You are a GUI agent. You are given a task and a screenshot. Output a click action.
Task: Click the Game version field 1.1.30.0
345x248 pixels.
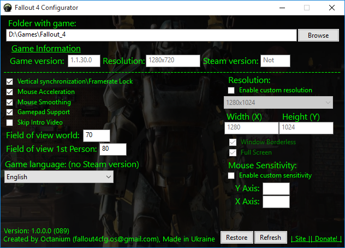tap(84, 61)
